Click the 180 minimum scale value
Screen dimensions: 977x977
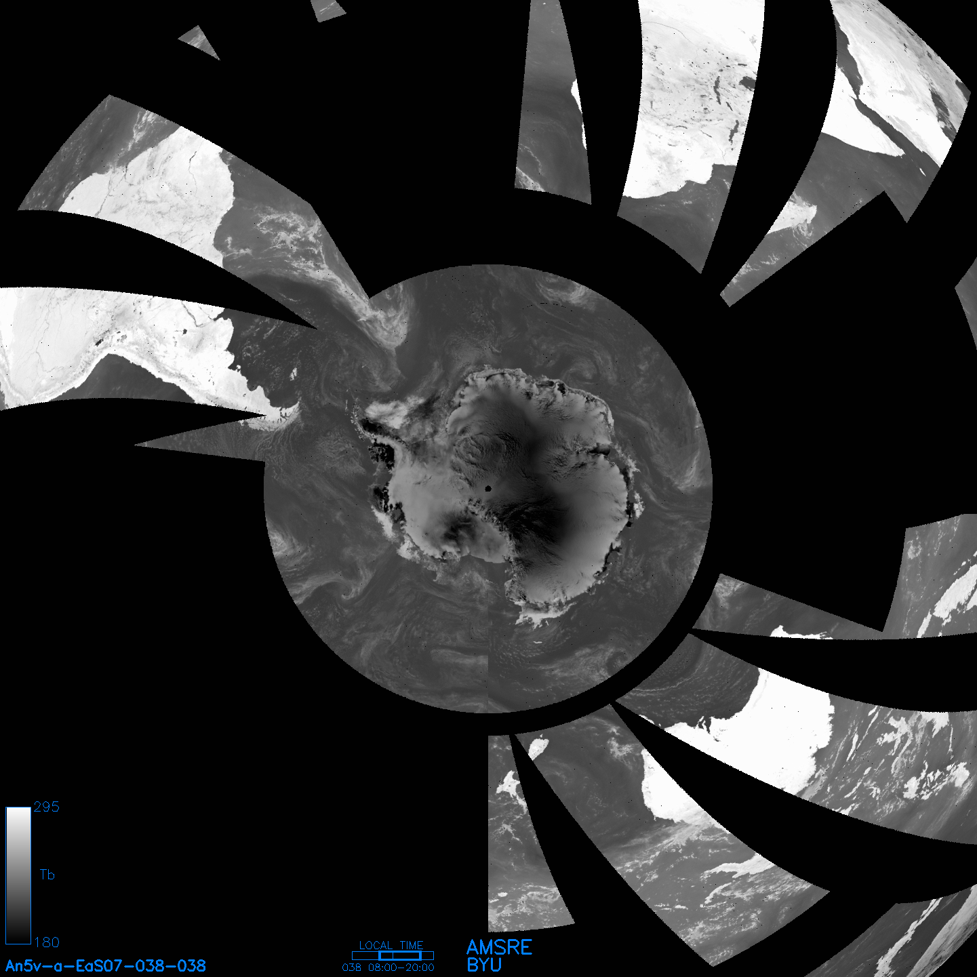click(x=47, y=942)
